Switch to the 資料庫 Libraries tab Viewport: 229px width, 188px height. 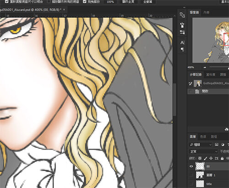tap(211, 74)
